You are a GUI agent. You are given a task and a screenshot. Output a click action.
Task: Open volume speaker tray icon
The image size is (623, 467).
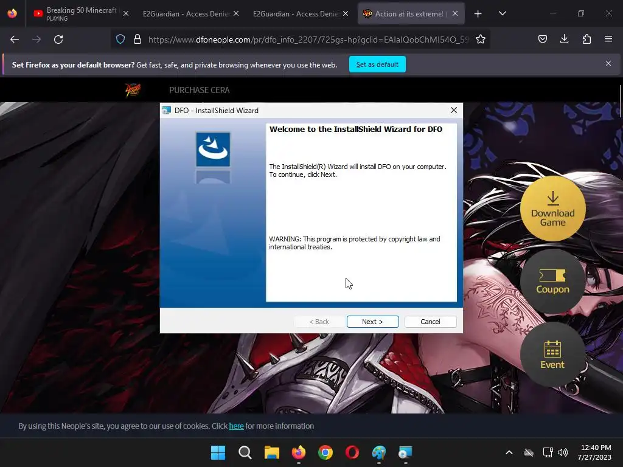pyautogui.click(x=563, y=452)
